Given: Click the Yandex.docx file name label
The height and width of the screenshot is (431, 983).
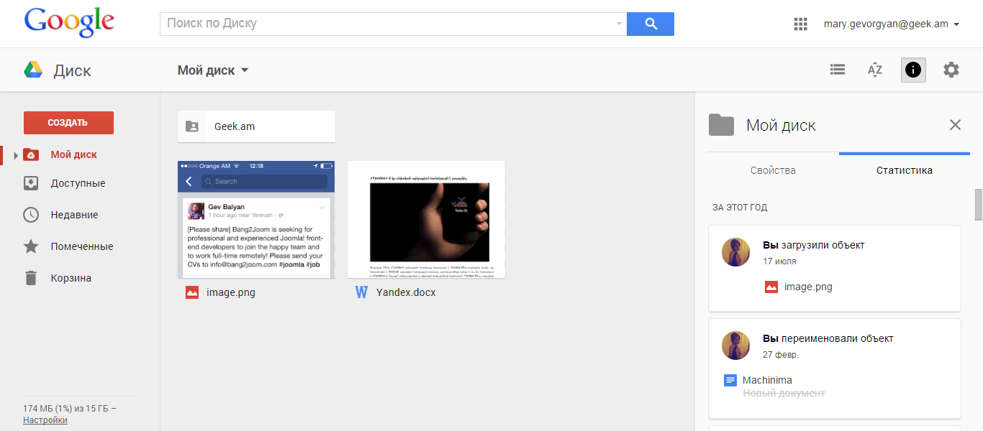Looking at the screenshot, I should 406,292.
